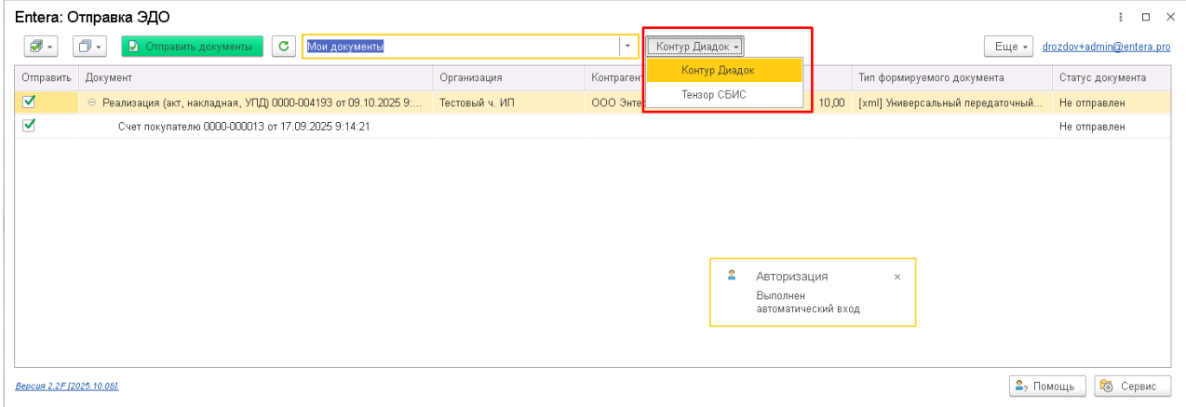Image resolution: width=1186 pixels, height=407 pixels.
Task: Open the Мои документы dropdown arrow
Action: click(x=627, y=46)
